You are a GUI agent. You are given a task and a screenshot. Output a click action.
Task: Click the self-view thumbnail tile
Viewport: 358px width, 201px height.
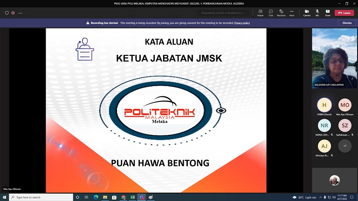point(335,180)
